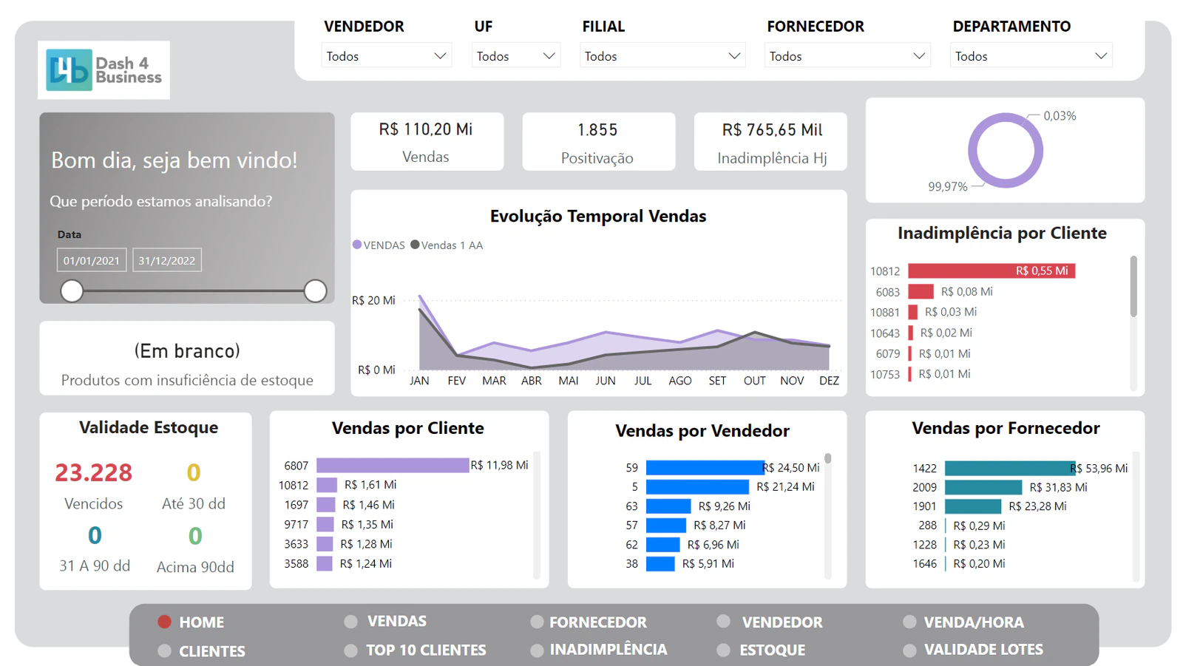Screen dimensions: 1183x666
Task: Click the Evolução Temporal Vendas title
Action: click(x=598, y=216)
